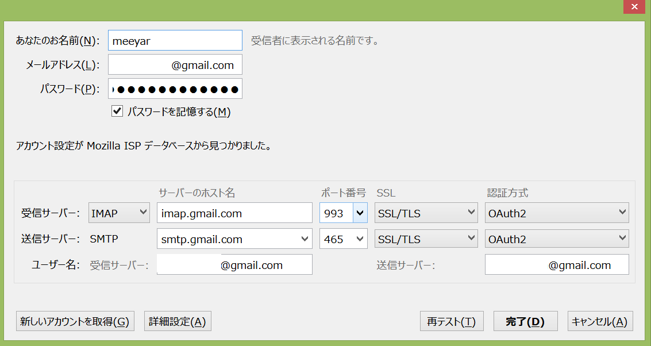Cancel the setup with キャンセル button

click(x=600, y=321)
